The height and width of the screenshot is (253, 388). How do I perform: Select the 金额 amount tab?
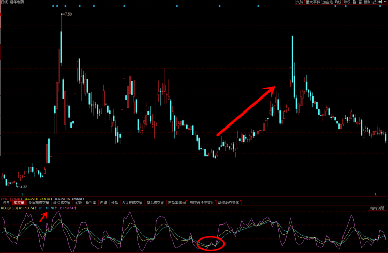(x=78, y=203)
